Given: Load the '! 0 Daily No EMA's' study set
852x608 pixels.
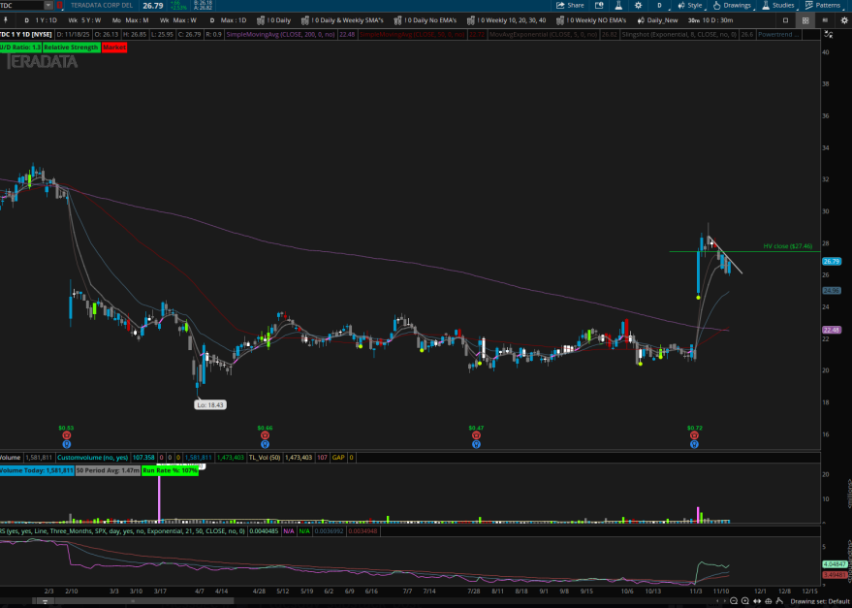Looking at the screenshot, I should 425,20.
